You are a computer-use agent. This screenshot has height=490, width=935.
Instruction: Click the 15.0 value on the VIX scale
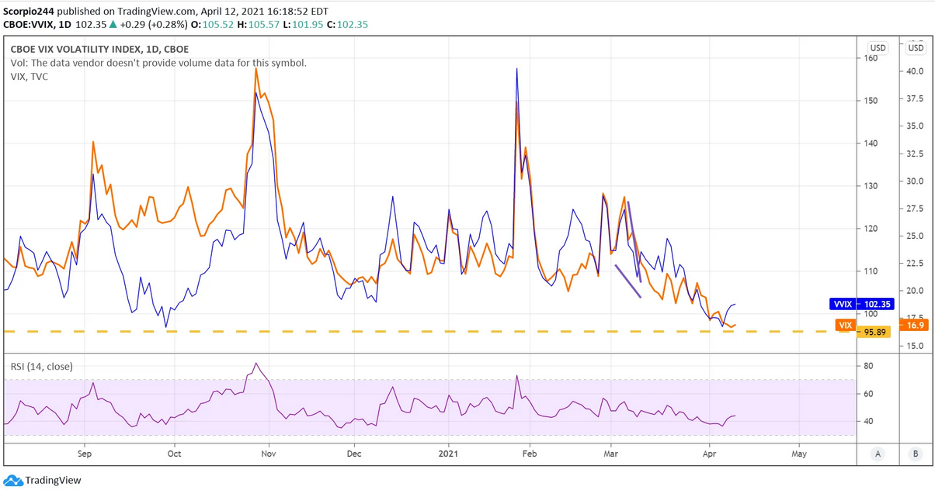click(x=915, y=347)
